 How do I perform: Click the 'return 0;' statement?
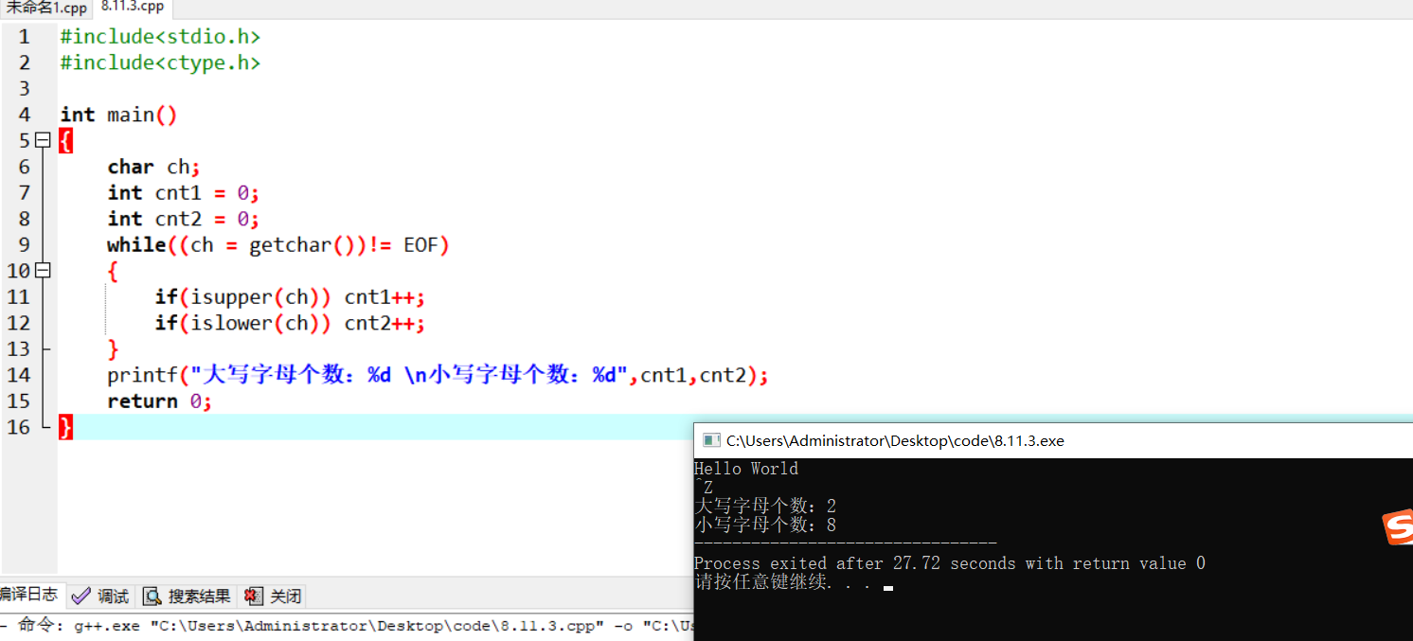[x=159, y=401]
